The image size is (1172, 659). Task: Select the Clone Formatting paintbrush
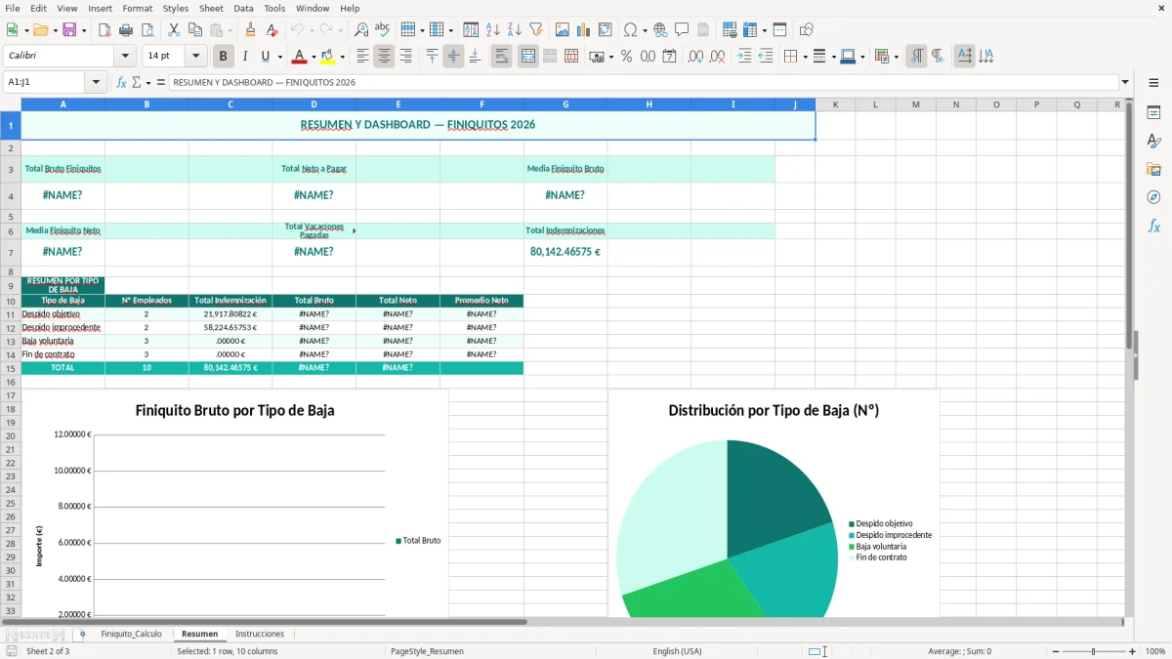tap(251, 30)
